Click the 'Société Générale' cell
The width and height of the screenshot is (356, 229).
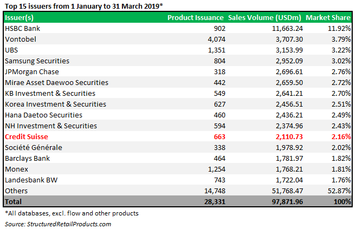click(x=34, y=148)
